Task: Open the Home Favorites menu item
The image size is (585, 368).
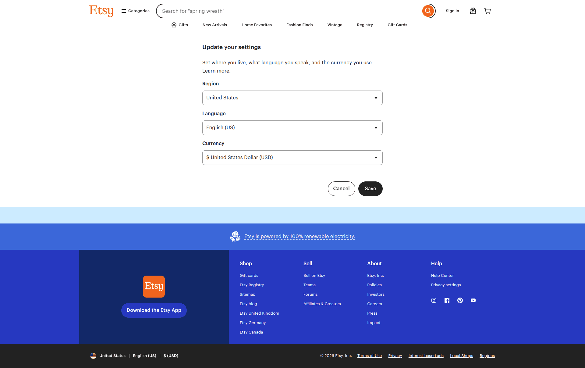Action: 257,25
